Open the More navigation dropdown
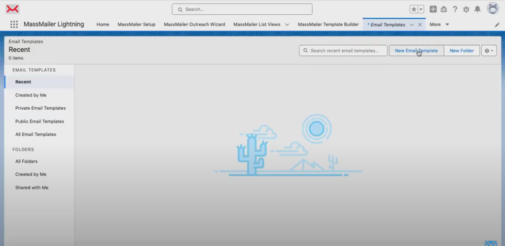Screen dimensions: 505x246 point(439,25)
